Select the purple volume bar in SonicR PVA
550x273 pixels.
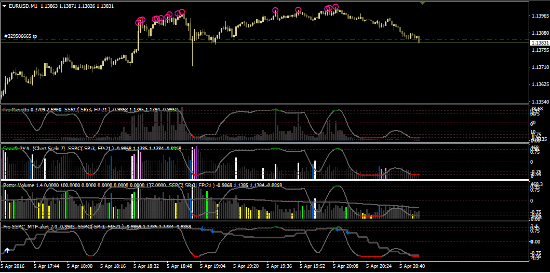pyautogui.click(x=196, y=162)
